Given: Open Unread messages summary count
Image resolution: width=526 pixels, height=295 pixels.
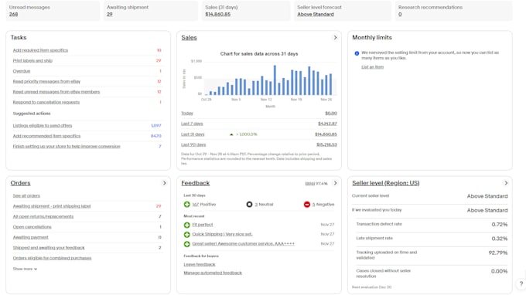Looking at the screenshot, I should (x=13, y=14).
